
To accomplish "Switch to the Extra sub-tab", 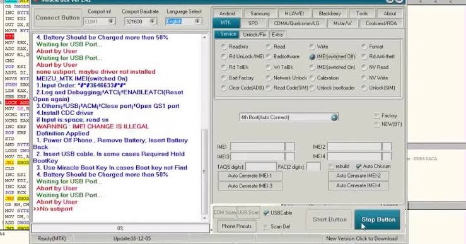I will (277, 35).
